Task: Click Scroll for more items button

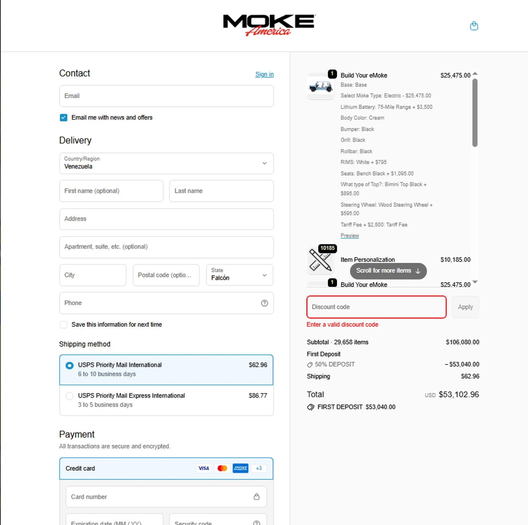Action: coord(388,271)
